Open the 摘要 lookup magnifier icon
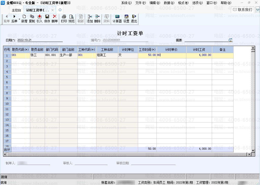 (230, 40)
